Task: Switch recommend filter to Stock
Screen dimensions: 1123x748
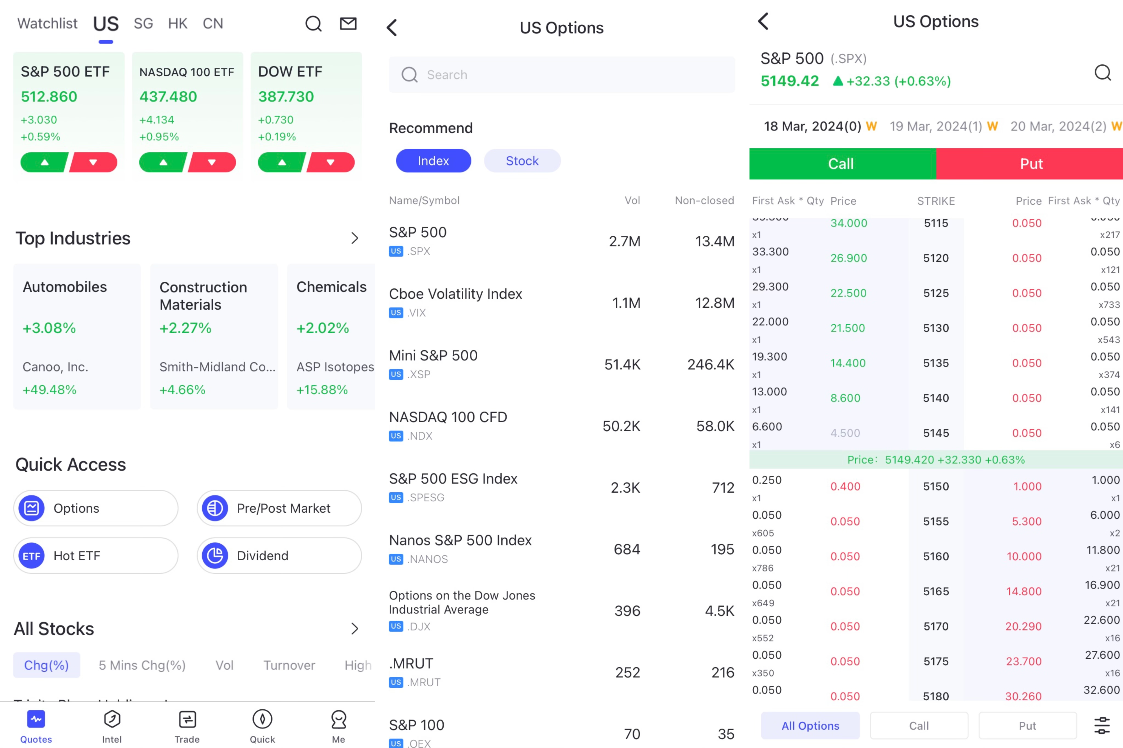Action: point(522,161)
